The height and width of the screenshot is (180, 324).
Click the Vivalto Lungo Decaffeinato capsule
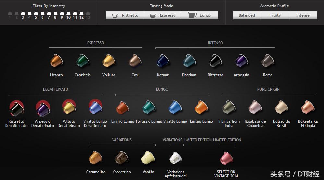coord(95,107)
